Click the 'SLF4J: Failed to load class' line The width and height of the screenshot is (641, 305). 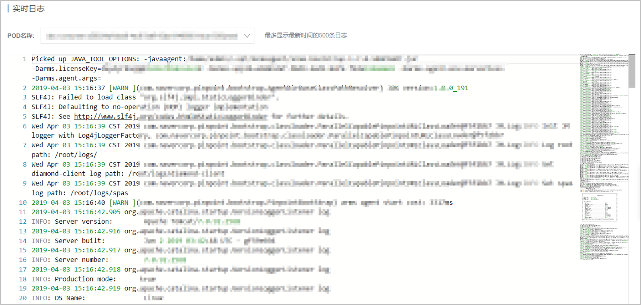[x=83, y=97]
